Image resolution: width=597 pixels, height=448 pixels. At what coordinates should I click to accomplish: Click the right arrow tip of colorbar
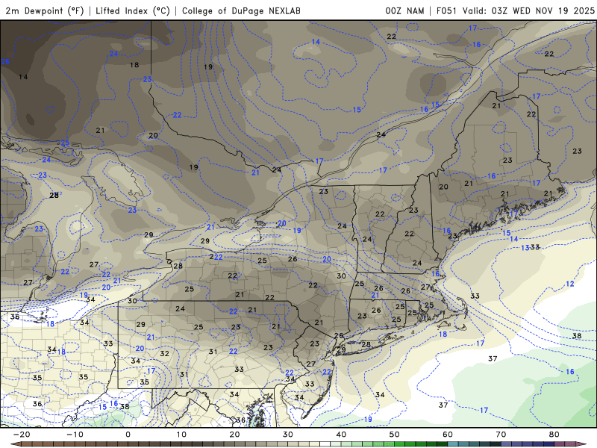pos(583,444)
